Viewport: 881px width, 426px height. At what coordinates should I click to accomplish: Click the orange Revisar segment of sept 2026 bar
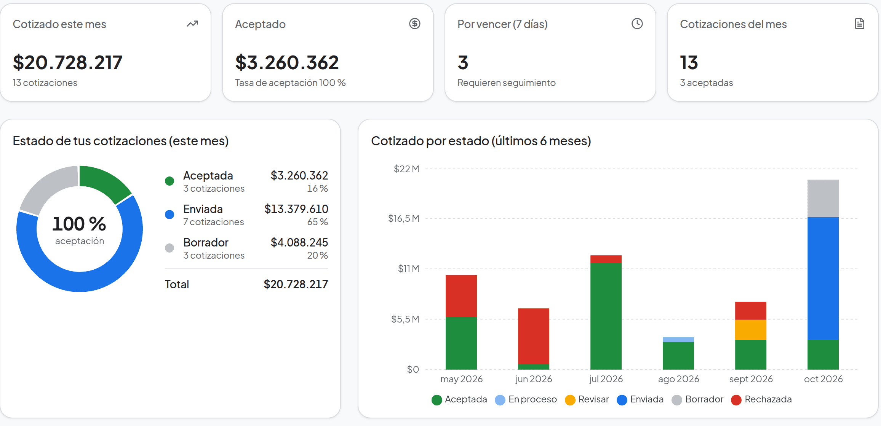[x=751, y=330]
